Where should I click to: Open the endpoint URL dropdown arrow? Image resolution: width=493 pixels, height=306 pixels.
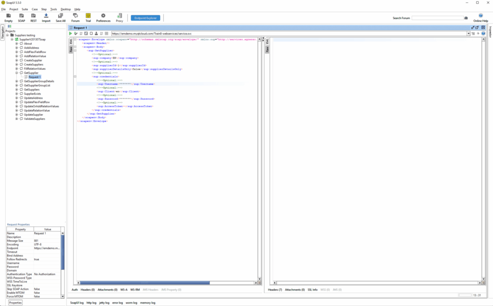pos(468,34)
